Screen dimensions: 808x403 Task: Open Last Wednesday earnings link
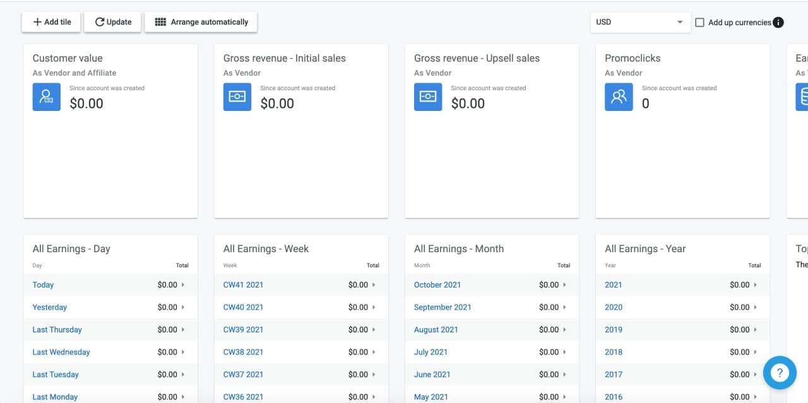tap(61, 352)
